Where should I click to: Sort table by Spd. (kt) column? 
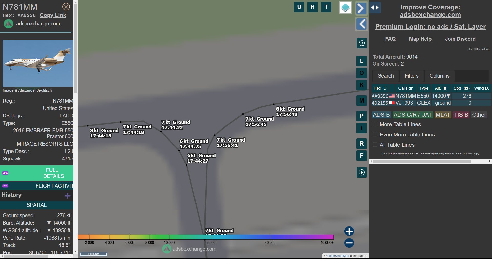click(x=462, y=88)
